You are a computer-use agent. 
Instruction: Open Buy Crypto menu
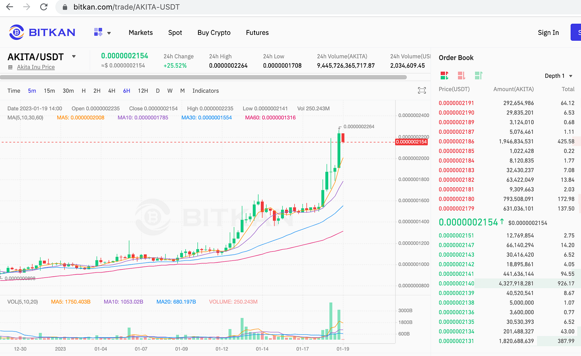[x=214, y=32]
